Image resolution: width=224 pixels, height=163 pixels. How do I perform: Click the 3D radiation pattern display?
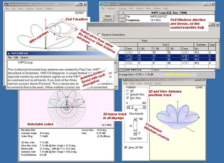[x=178, y=116]
